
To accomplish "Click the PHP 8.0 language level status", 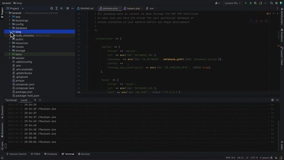I will click(x=230, y=158).
